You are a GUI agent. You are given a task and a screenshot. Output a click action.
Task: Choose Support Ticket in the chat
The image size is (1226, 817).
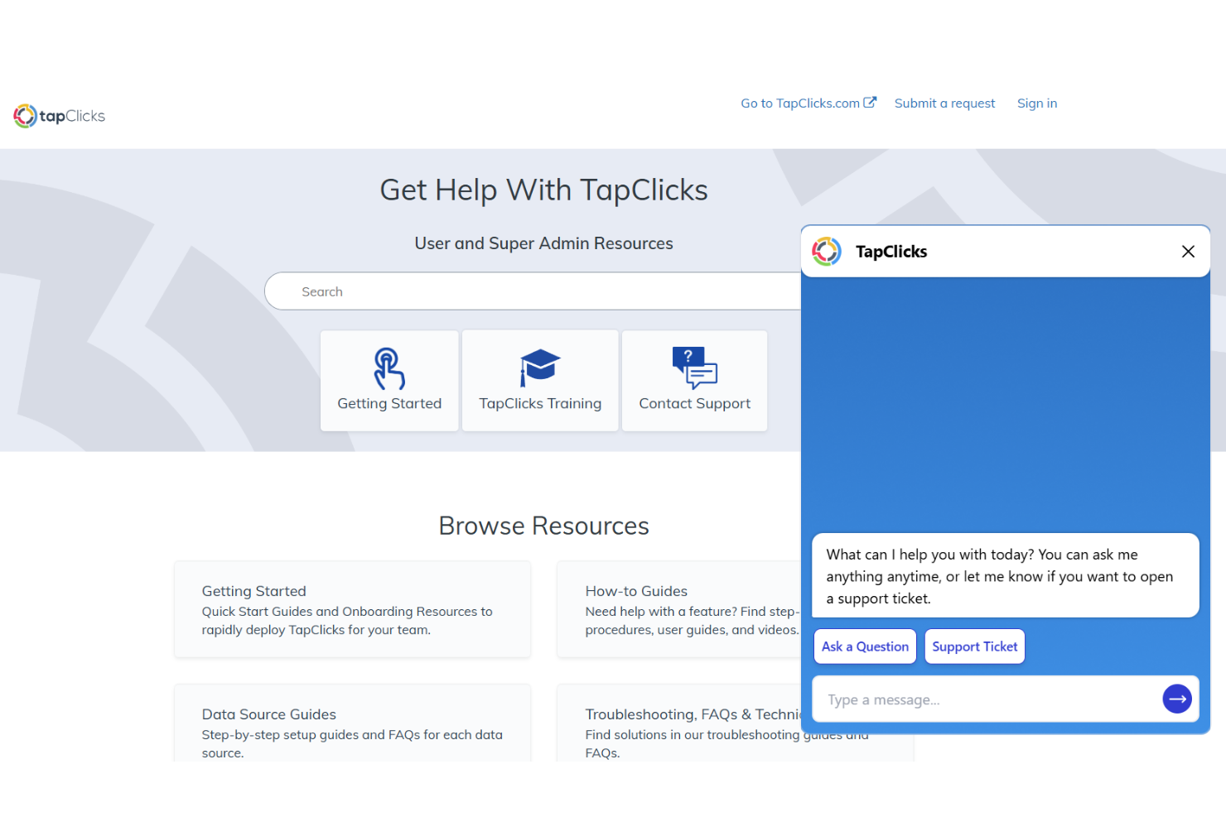(x=974, y=646)
